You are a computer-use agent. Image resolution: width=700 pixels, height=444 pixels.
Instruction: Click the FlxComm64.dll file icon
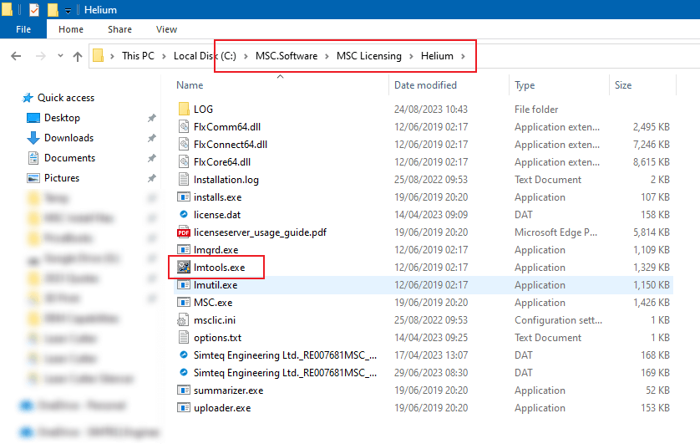point(184,127)
